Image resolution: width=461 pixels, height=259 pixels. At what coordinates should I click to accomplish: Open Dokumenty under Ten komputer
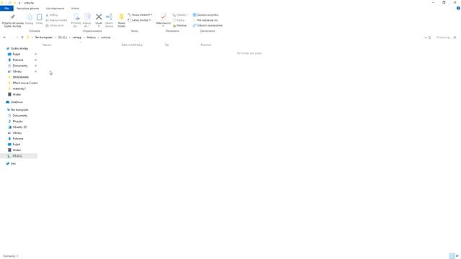pos(20,116)
